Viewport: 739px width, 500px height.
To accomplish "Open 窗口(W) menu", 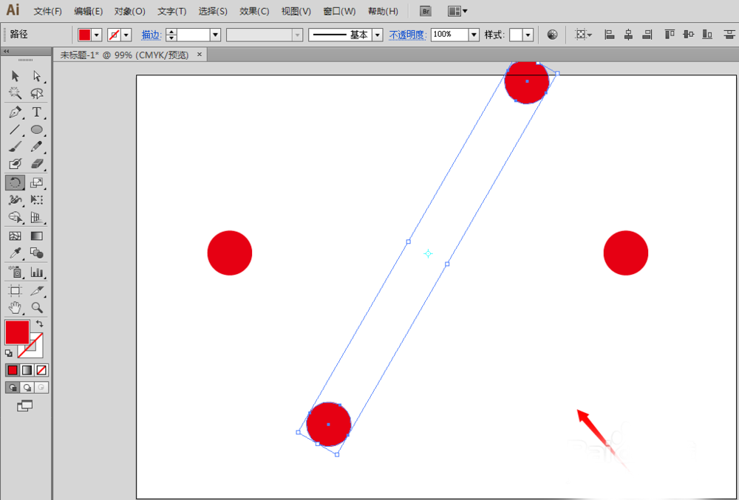I will [339, 11].
